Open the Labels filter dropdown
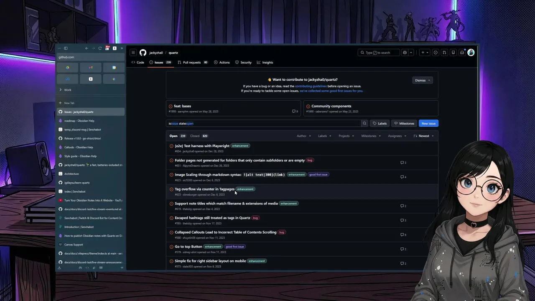535x301 pixels. (x=324, y=136)
